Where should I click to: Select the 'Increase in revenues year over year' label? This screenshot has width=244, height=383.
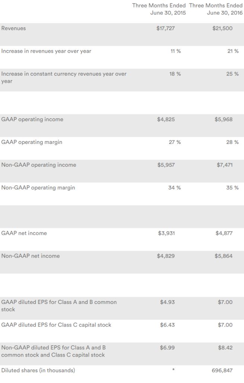(46, 51)
